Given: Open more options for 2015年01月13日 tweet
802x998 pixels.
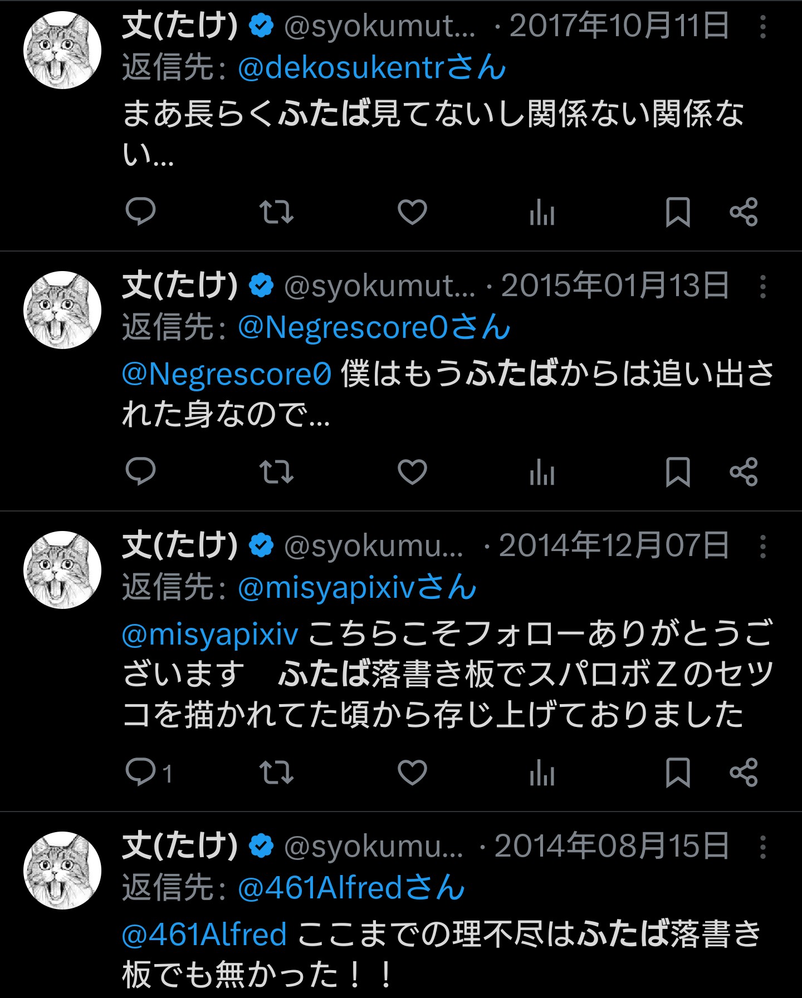Looking at the screenshot, I should tap(762, 287).
